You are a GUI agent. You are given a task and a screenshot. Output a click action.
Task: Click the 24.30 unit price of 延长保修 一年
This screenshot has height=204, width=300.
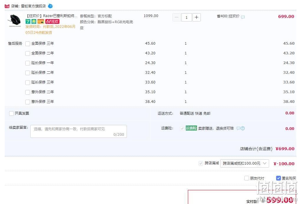150,63
